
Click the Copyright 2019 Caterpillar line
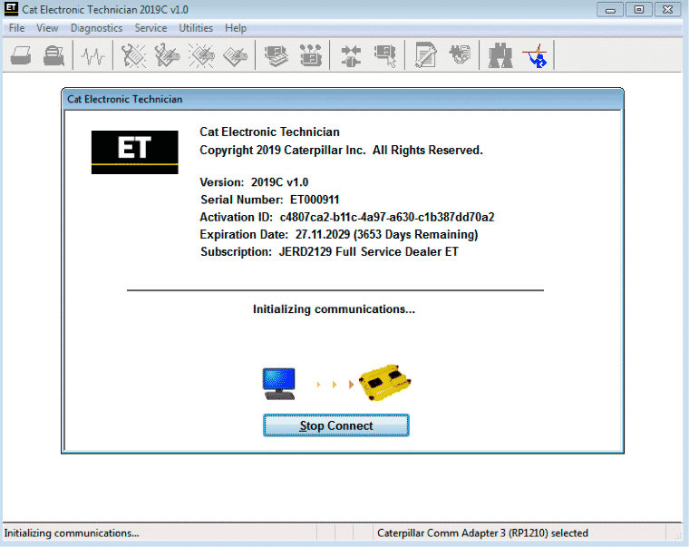click(x=341, y=151)
